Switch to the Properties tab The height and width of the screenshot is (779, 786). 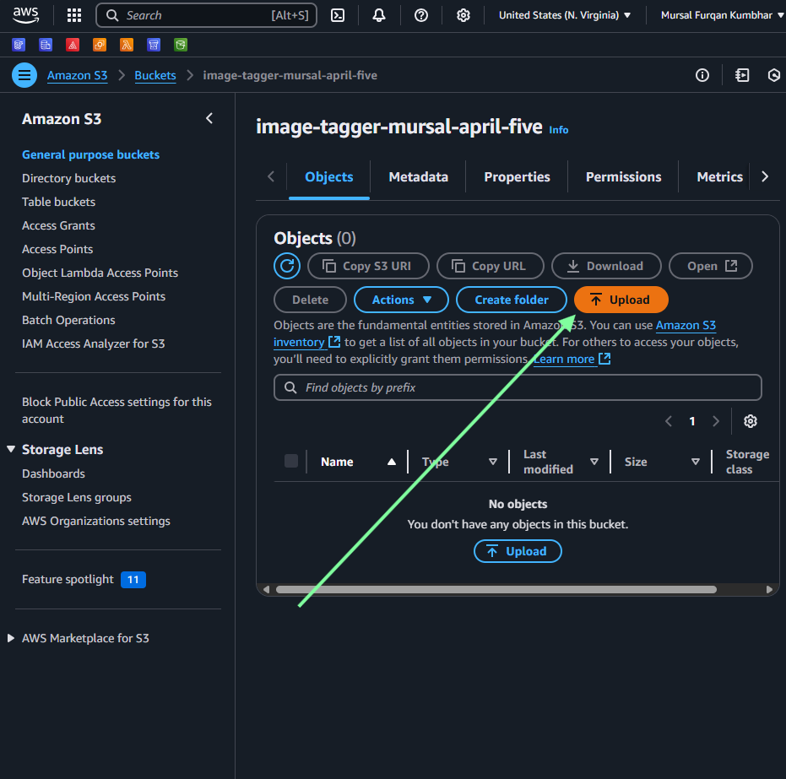(517, 177)
